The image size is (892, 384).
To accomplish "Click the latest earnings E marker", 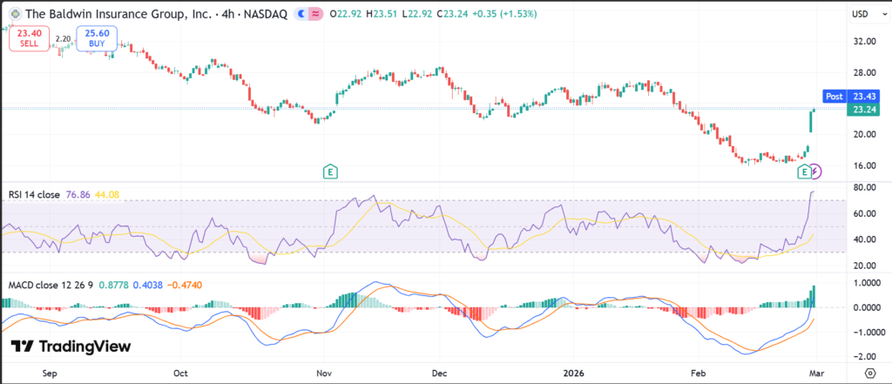I will (804, 172).
